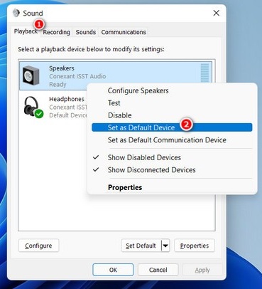This screenshot has height=289, width=262.
Task: Click the Speakers 'Conexant ISST Audio' text
Action: click(x=77, y=76)
